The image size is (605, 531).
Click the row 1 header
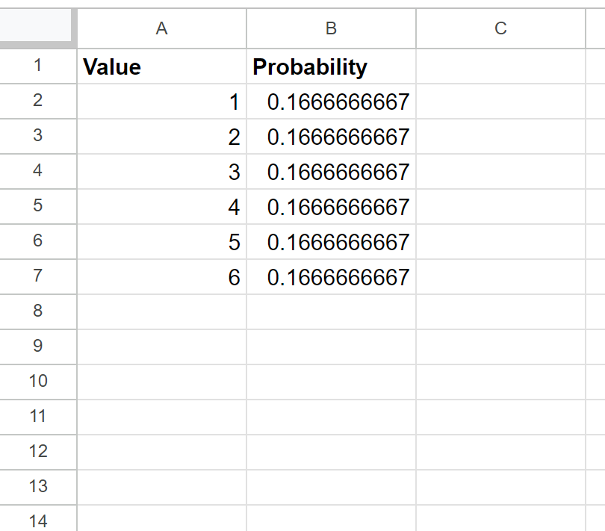pos(37,66)
